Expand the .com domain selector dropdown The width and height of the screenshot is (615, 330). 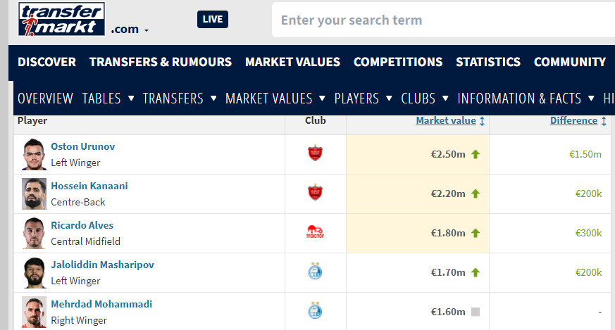click(130, 30)
